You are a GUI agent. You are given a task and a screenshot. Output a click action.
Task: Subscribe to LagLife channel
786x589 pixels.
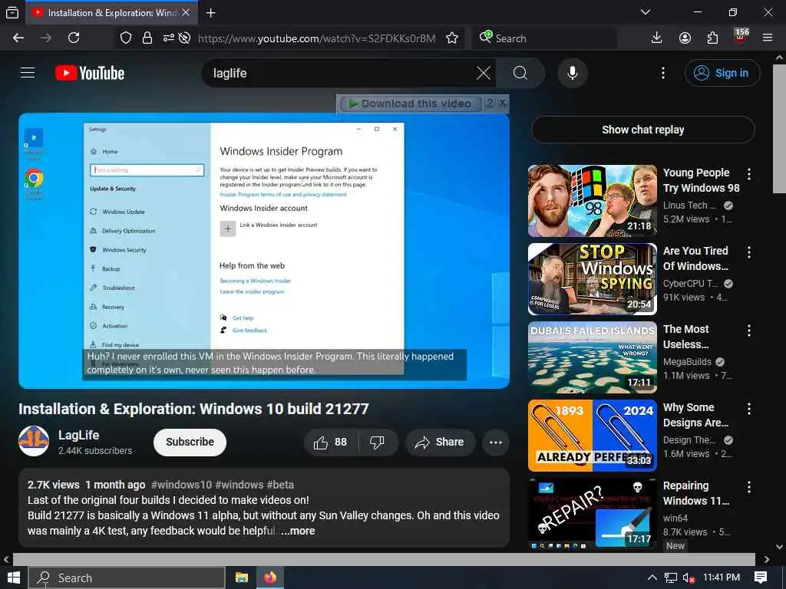tap(190, 442)
